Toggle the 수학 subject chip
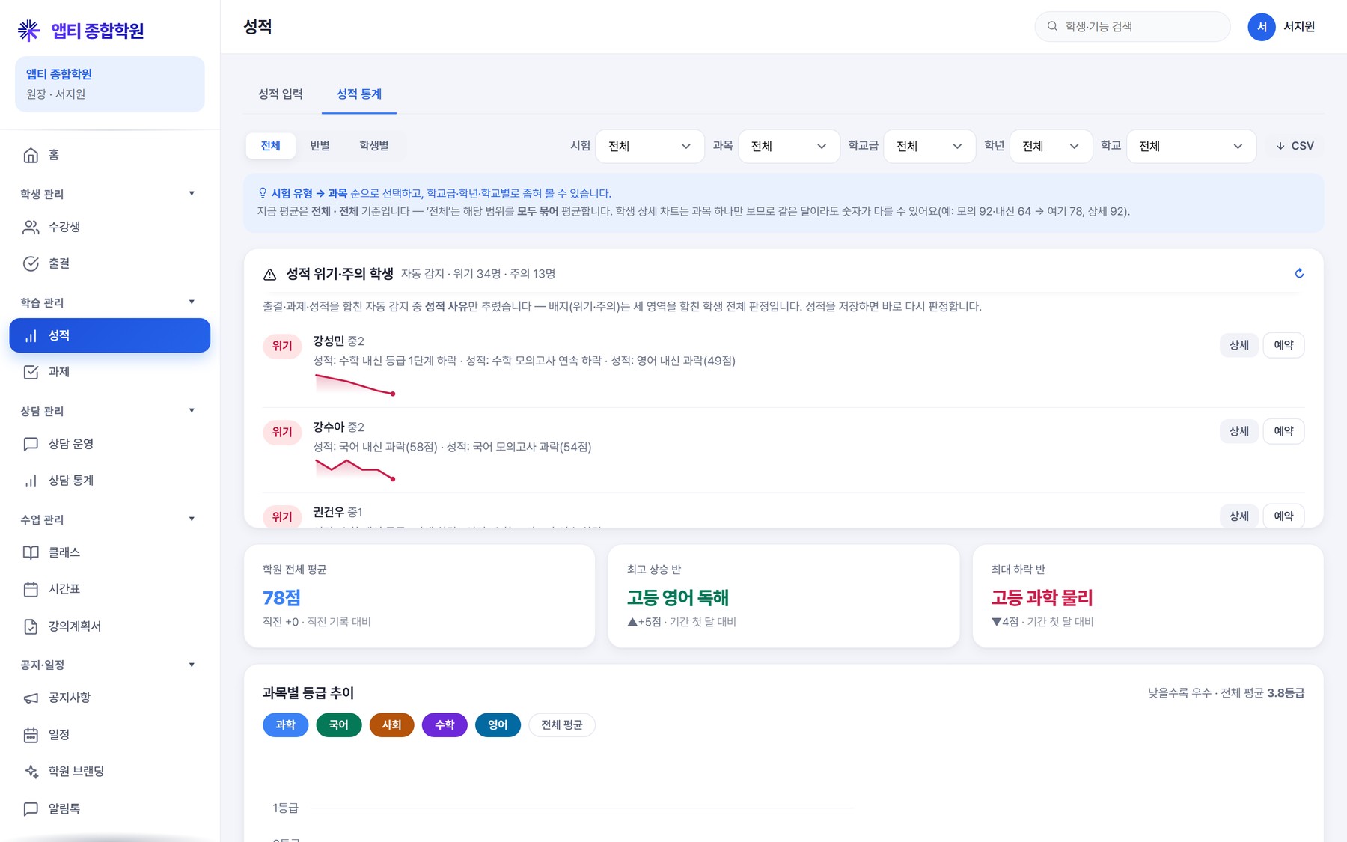The width and height of the screenshot is (1347, 842). [x=445, y=724]
